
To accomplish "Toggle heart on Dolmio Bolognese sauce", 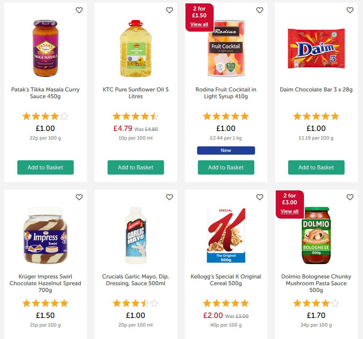I will tap(350, 197).
